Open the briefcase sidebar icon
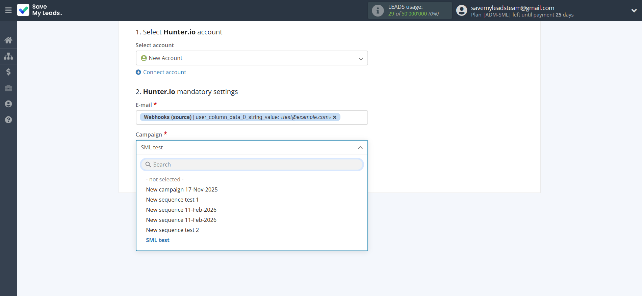The height and width of the screenshot is (296, 642). [8, 88]
